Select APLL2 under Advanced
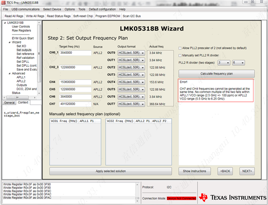Screen dimensions: 268x205 point(21,81)
